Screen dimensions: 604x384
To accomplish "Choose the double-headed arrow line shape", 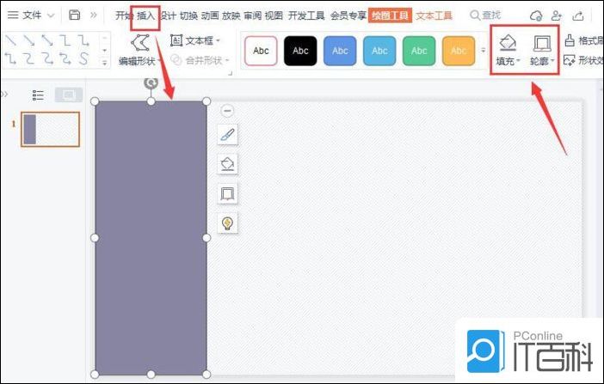I will tap(47, 40).
